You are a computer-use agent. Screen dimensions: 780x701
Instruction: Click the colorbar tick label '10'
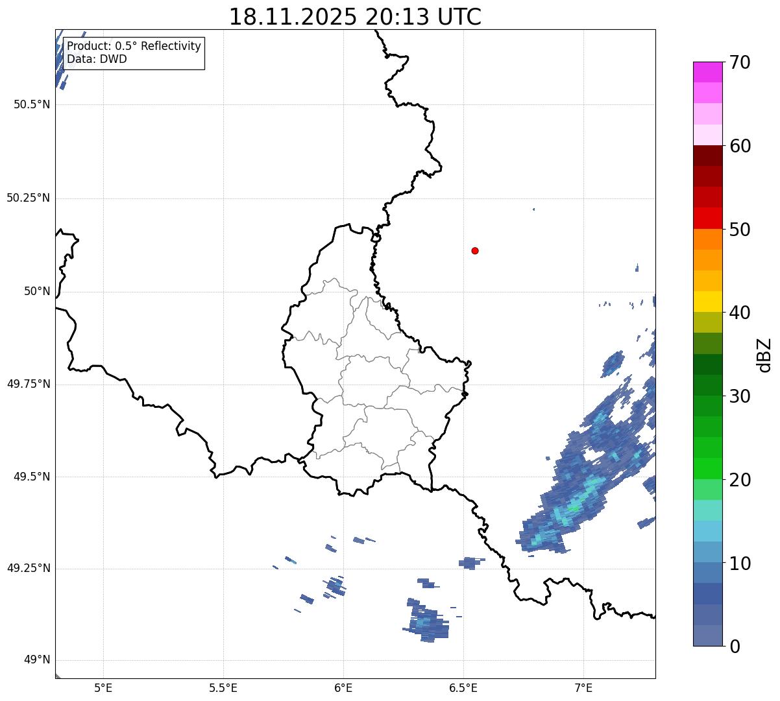[x=740, y=563]
